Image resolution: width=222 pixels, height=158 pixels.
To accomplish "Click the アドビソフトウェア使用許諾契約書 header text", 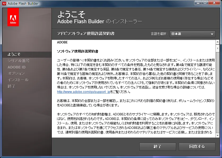I will click(86, 34).
